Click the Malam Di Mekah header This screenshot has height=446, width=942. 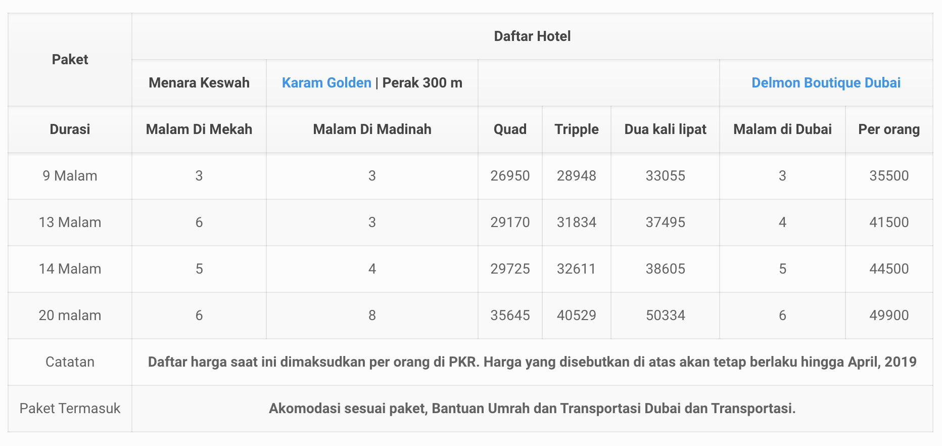point(199,129)
